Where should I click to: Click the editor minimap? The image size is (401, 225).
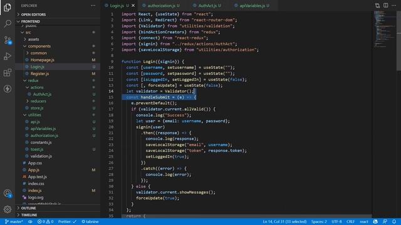384,29
